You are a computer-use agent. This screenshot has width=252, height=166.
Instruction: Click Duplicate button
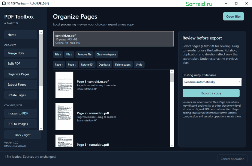104,64
